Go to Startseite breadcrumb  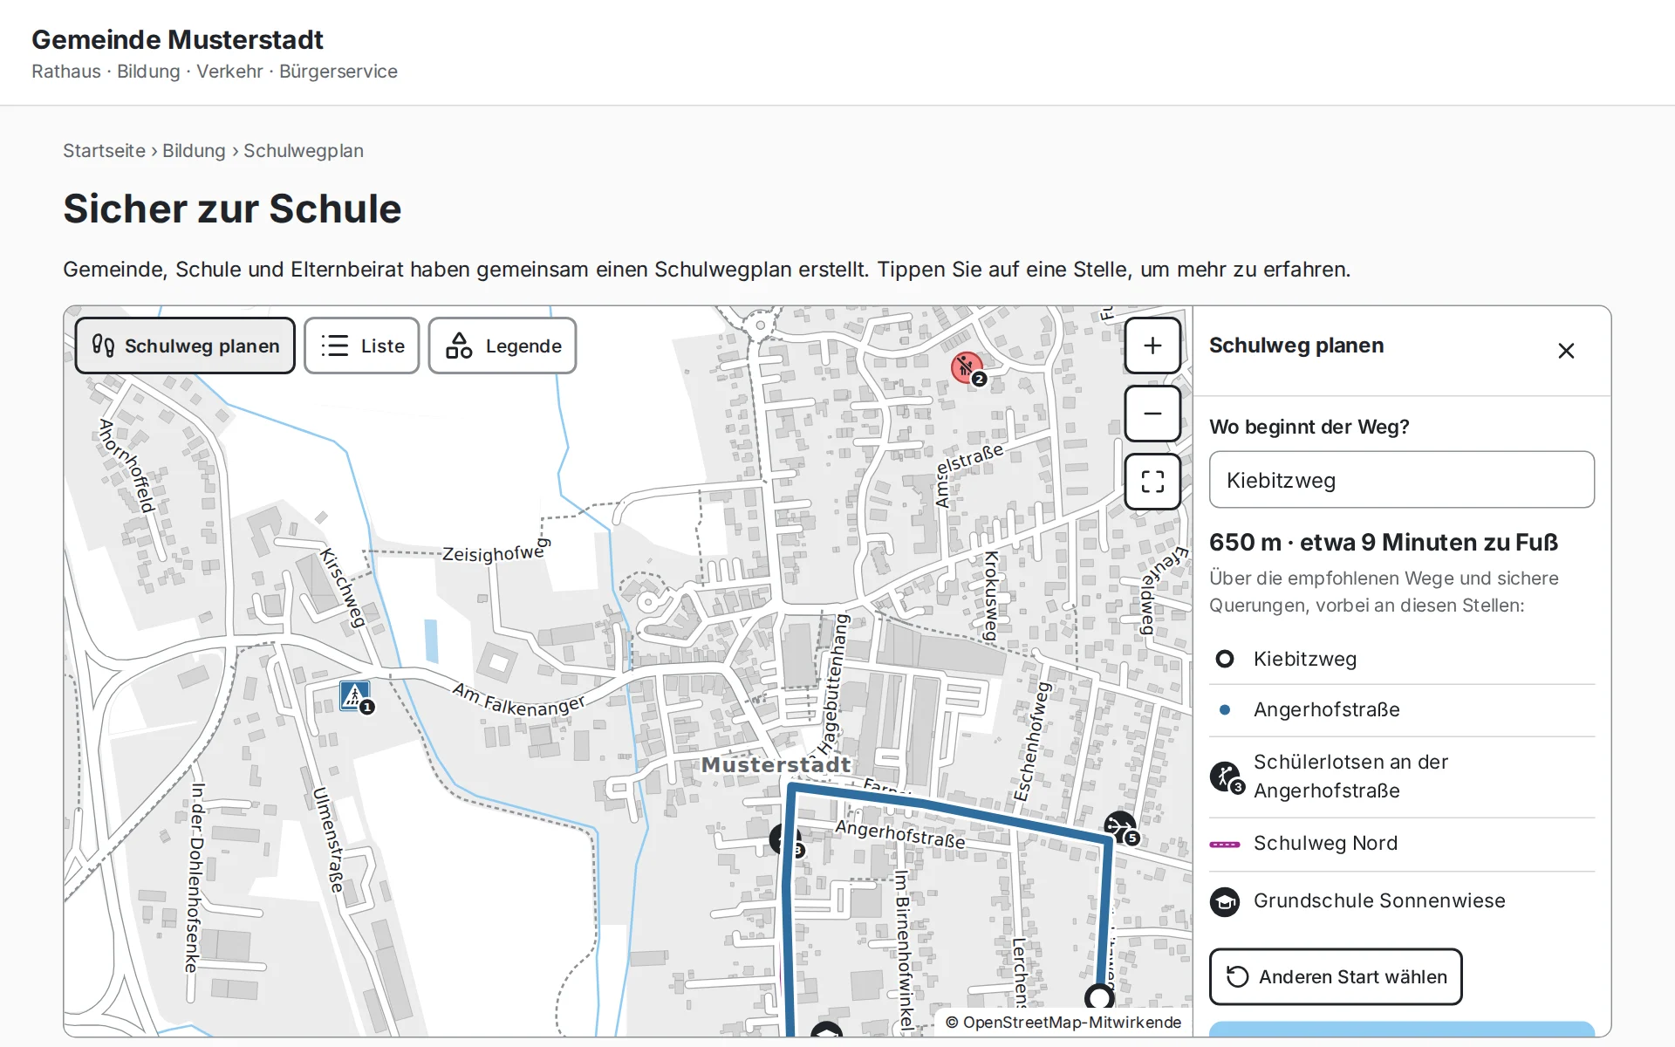tap(104, 151)
